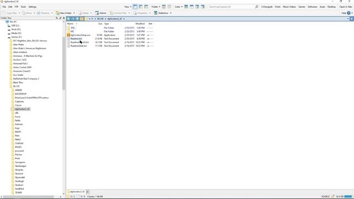
Task: Open the Rename dropdown arrow
Action: coord(51,13)
